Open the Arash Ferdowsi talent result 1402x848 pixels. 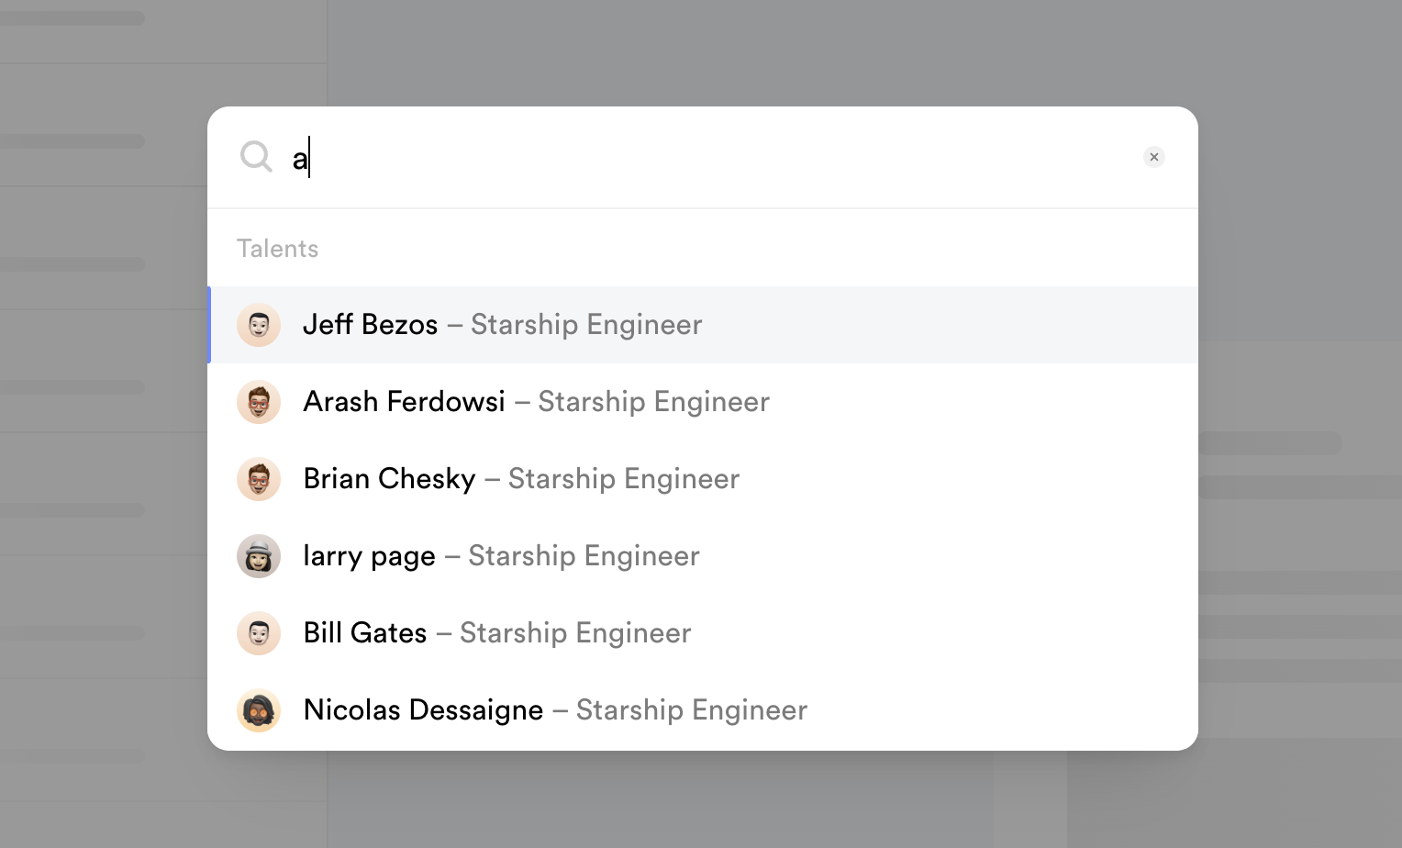click(404, 402)
